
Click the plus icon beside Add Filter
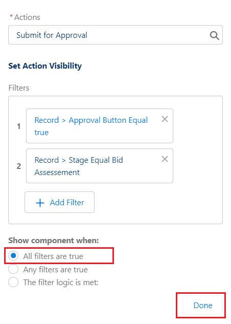pyautogui.click(x=40, y=203)
